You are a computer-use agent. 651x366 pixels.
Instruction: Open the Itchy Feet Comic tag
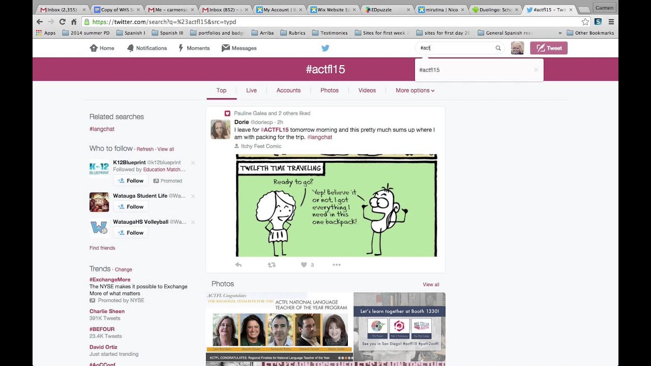click(258, 146)
